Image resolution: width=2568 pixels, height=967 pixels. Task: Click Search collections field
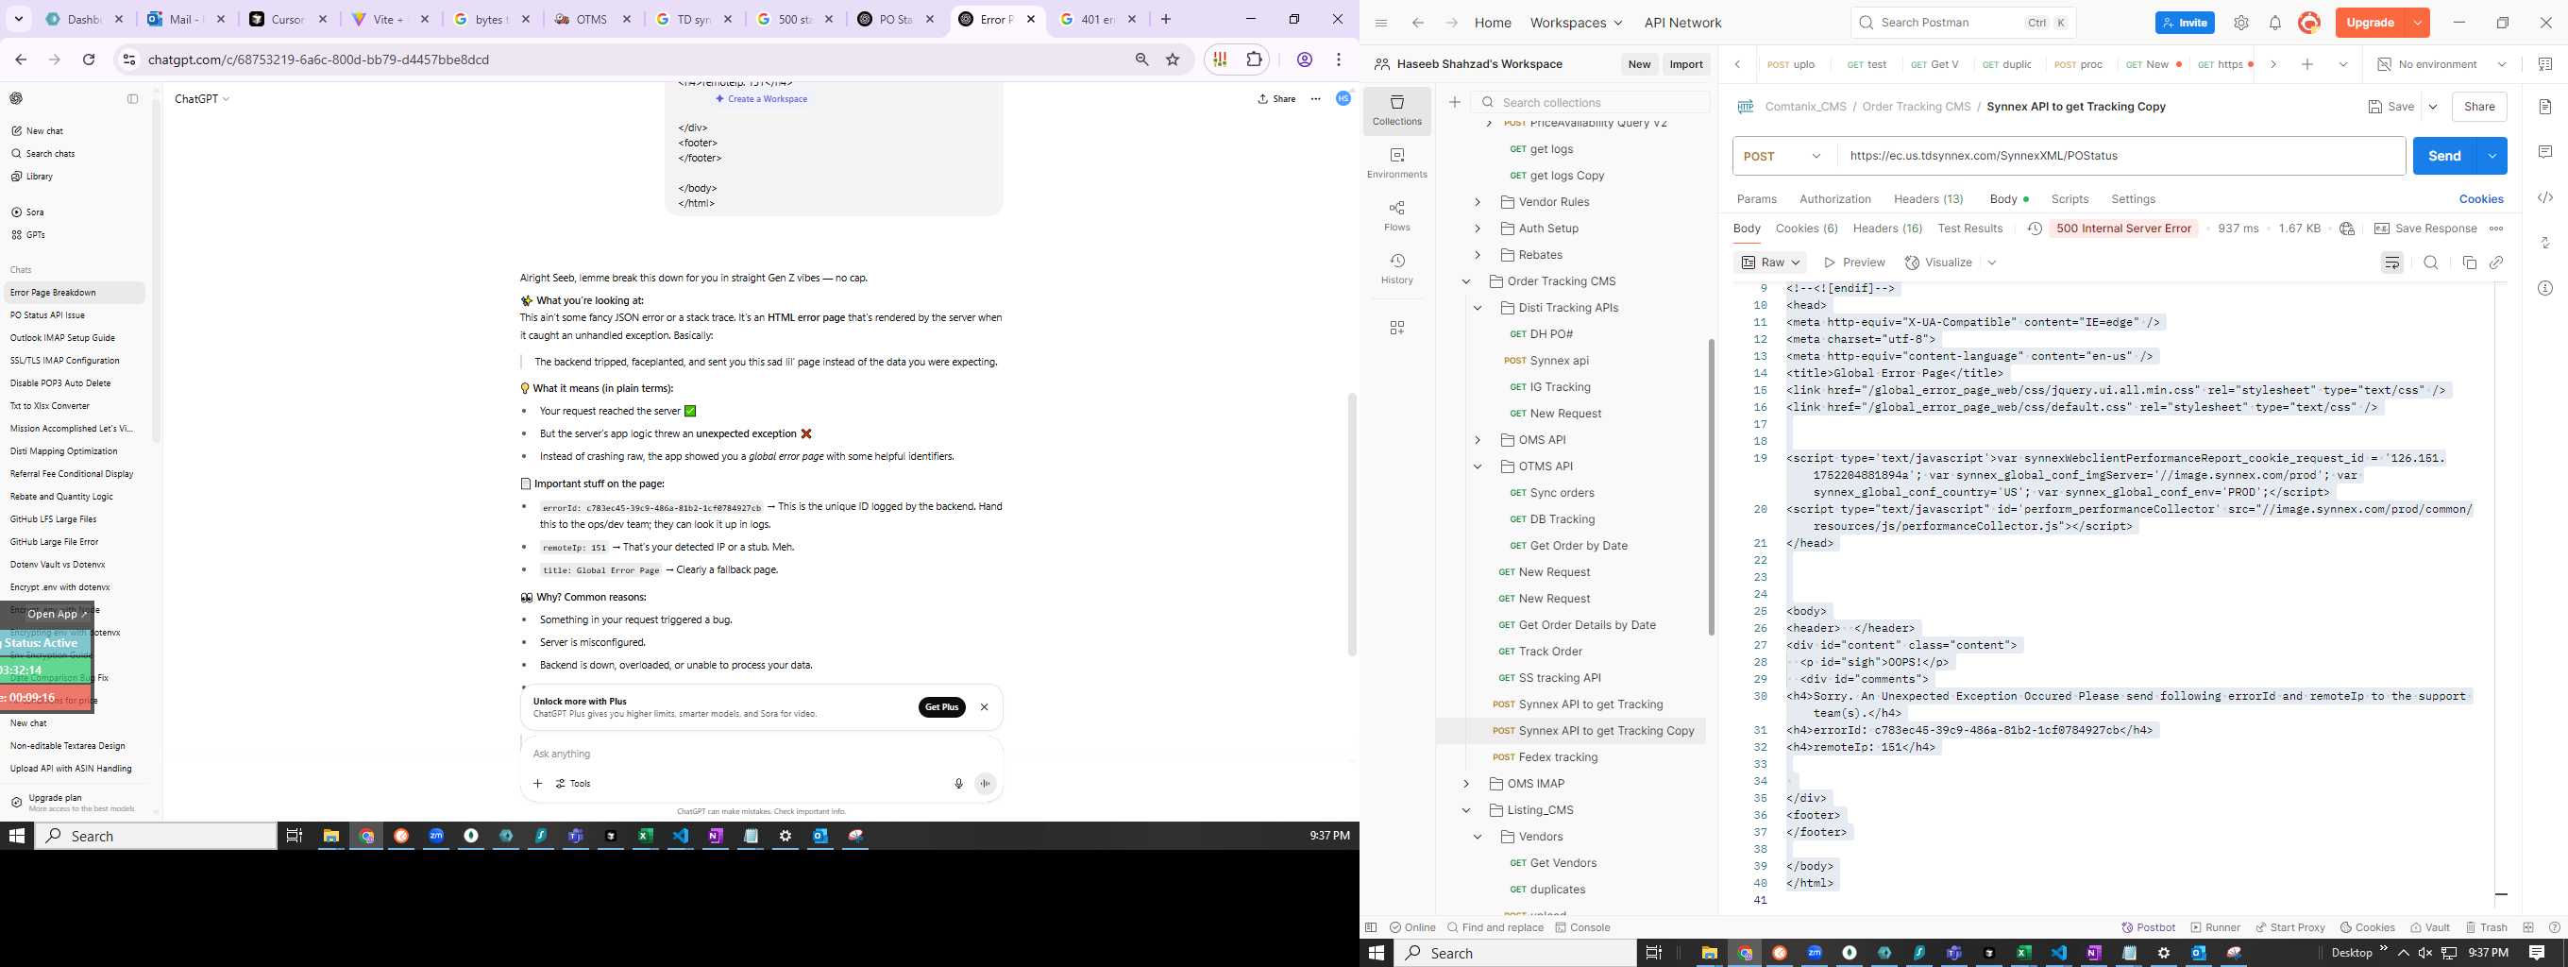click(x=1591, y=103)
